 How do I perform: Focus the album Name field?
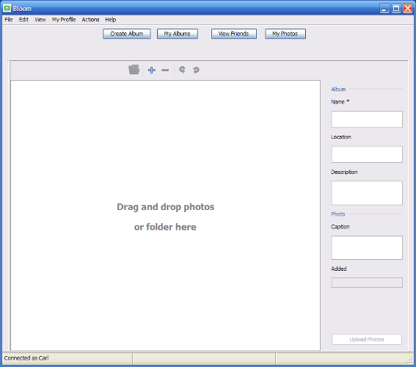click(x=367, y=119)
